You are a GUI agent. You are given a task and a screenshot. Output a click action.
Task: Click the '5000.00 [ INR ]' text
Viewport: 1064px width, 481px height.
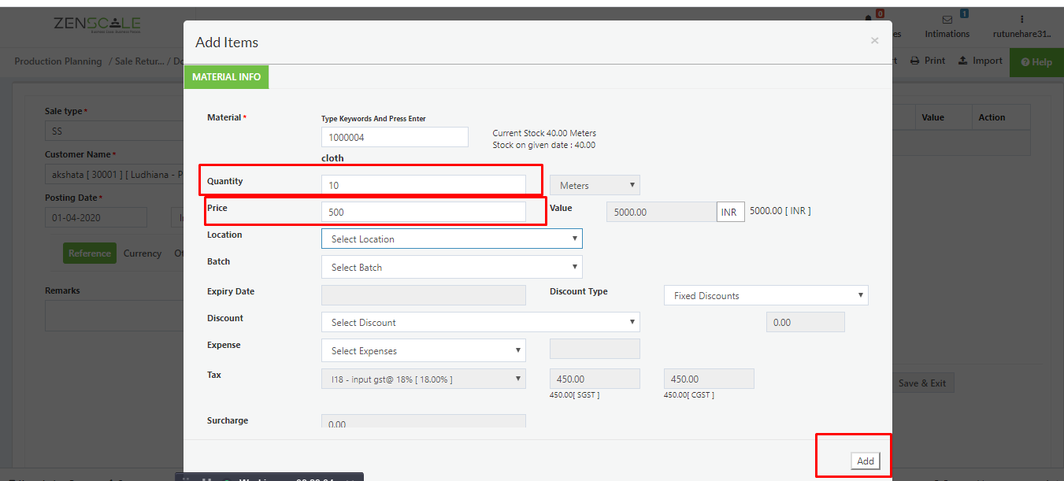[x=780, y=211]
